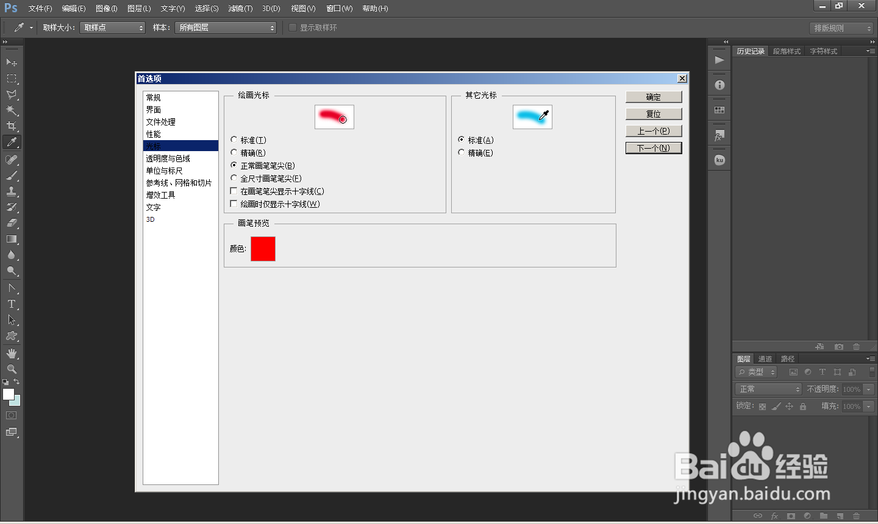
Task: Open the blend mode 正常 dropdown
Action: (x=768, y=389)
